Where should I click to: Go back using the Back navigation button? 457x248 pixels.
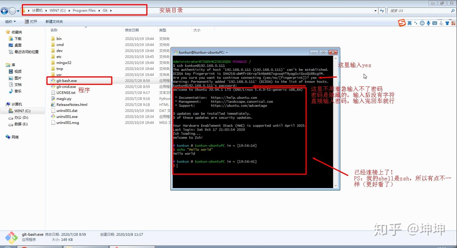pos(4,10)
